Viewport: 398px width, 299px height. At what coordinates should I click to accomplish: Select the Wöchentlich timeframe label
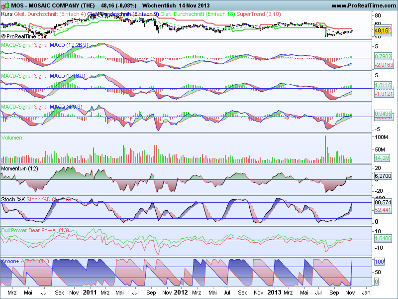pos(159,5)
